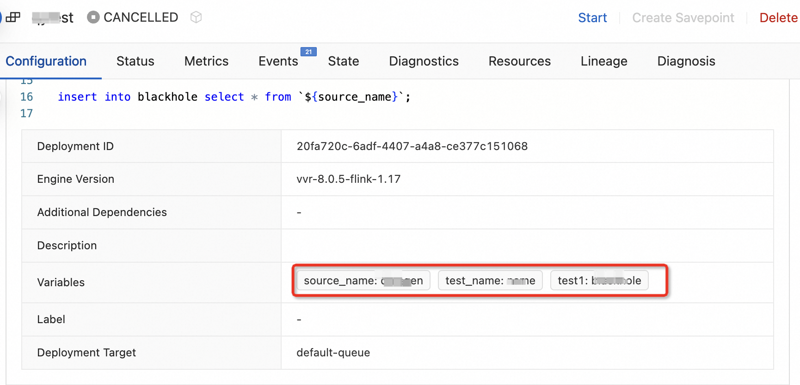Click the deployment type icon beside the name
Viewport: 800px width, 385px height.
[x=13, y=18]
